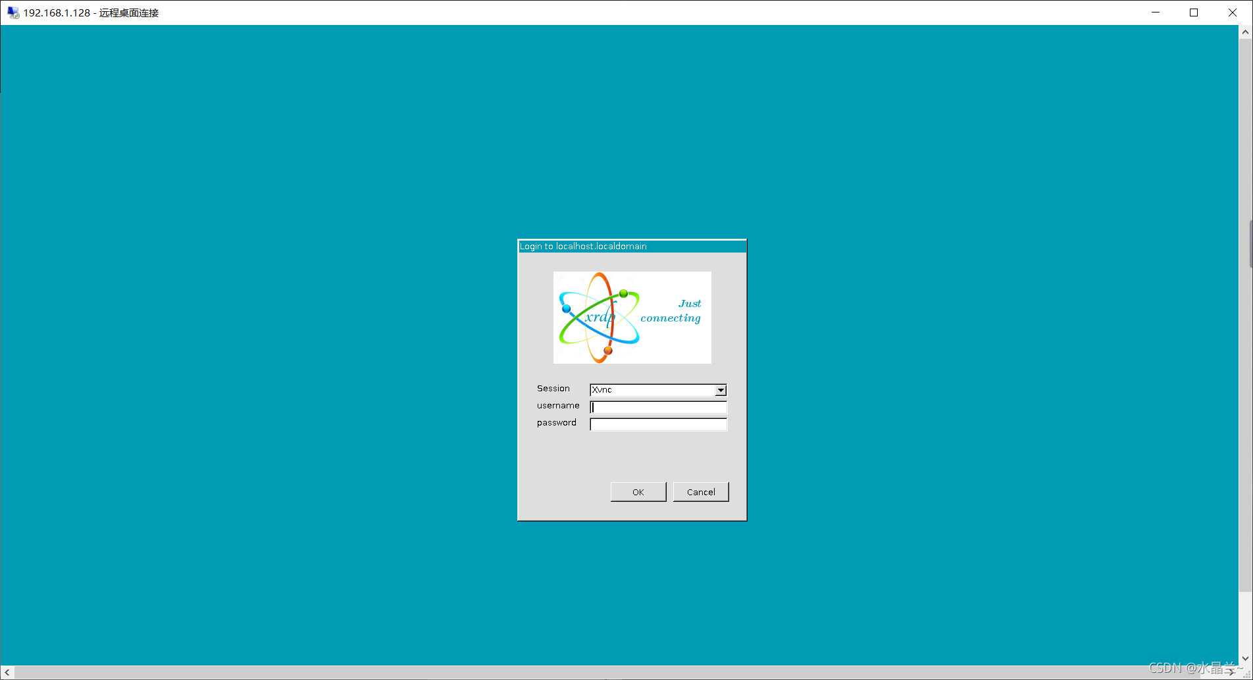Click the 'Session' label
The image size is (1253, 680).
(x=553, y=389)
